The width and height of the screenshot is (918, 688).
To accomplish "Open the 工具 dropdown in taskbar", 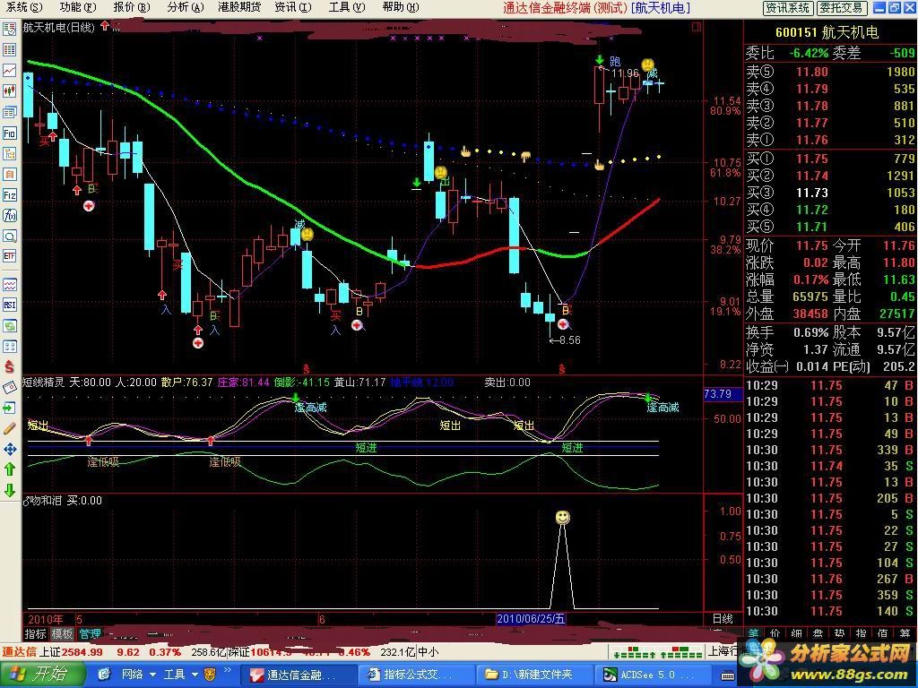I will pos(180,675).
